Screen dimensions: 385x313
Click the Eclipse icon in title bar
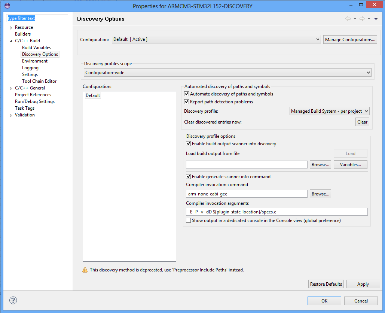[x=7, y=5]
